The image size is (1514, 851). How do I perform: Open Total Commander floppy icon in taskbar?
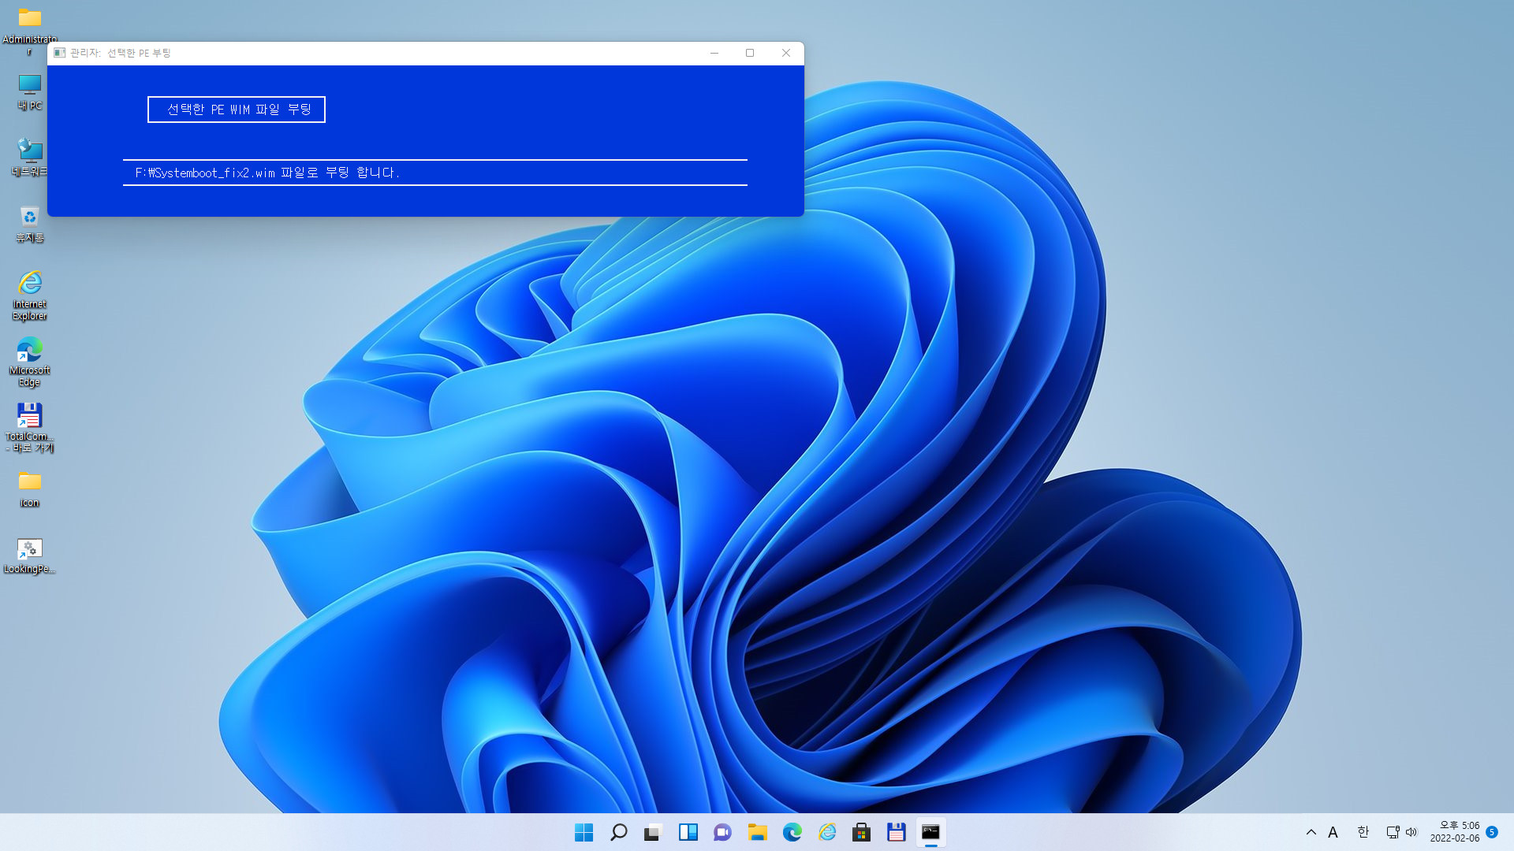tap(896, 832)
